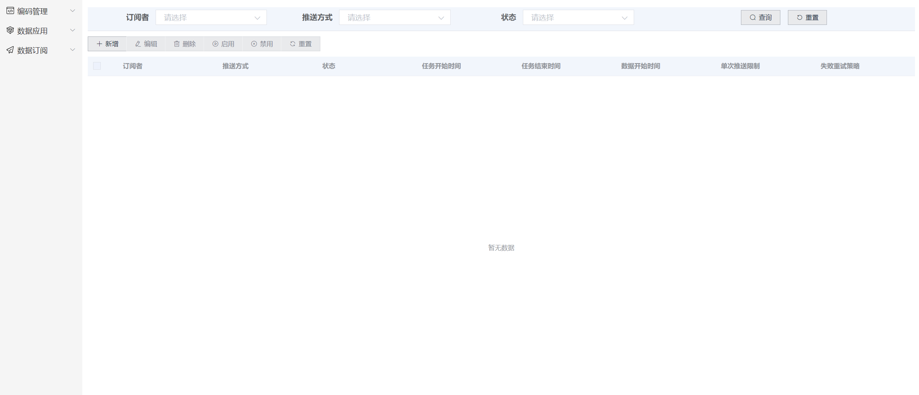Open the 数据应用 menu
The height and width of the screenshot is (395, 919).
point(41,31)
